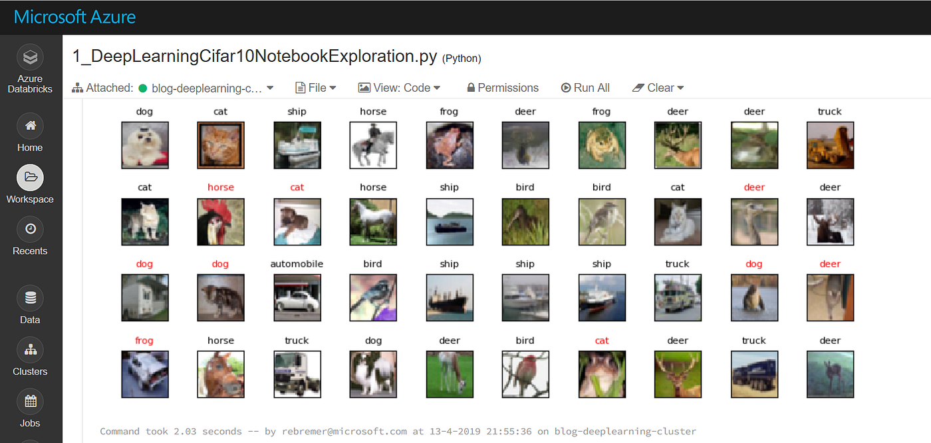
Task: Select the mislabeled red 'horse' rooster thumbnail
Action: click(221, 221)
